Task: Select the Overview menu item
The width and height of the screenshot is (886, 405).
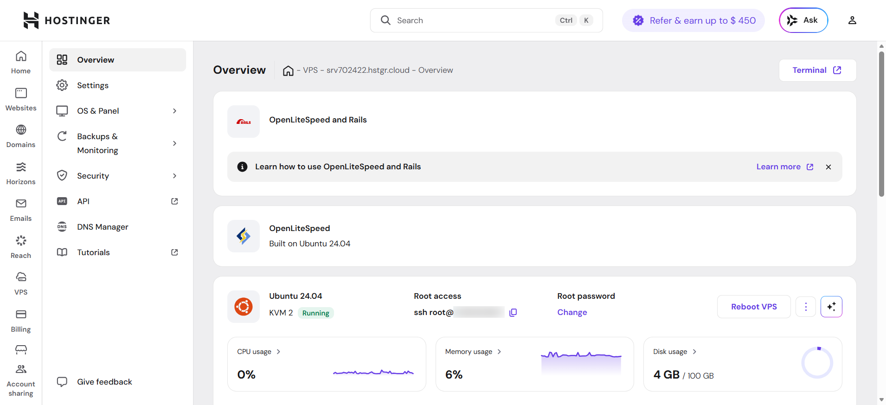Action: tap(117, 60)
